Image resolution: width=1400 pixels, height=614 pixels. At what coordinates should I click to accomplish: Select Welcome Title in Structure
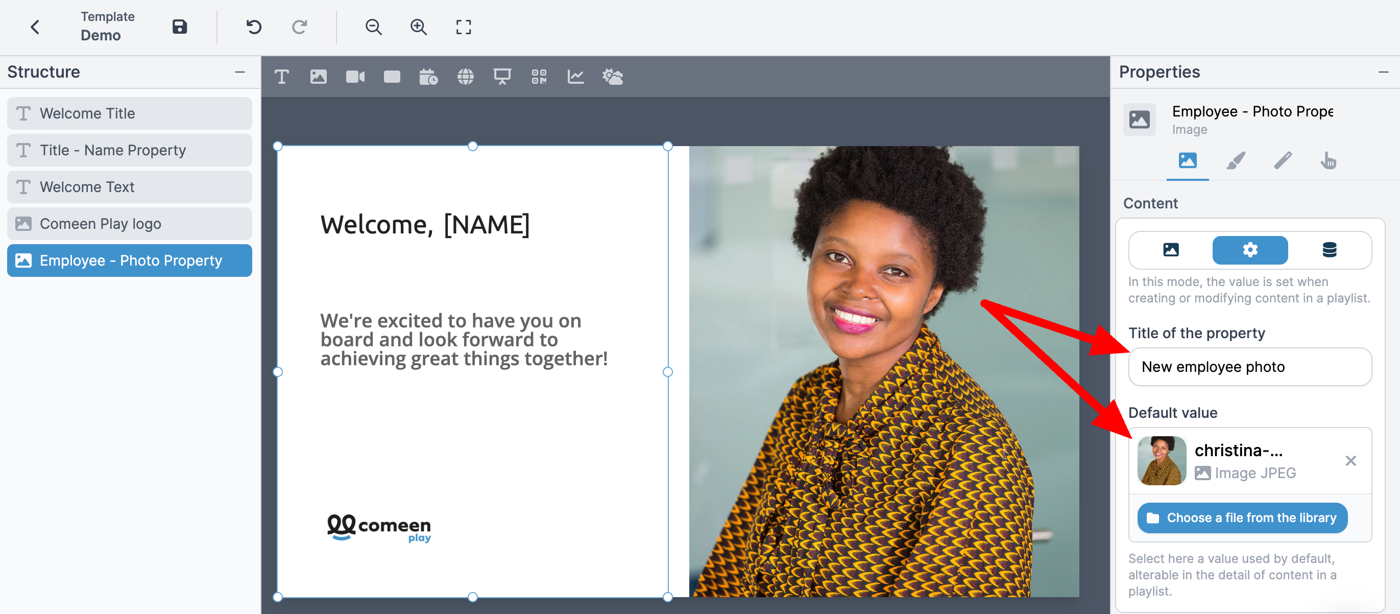[129, 113]
